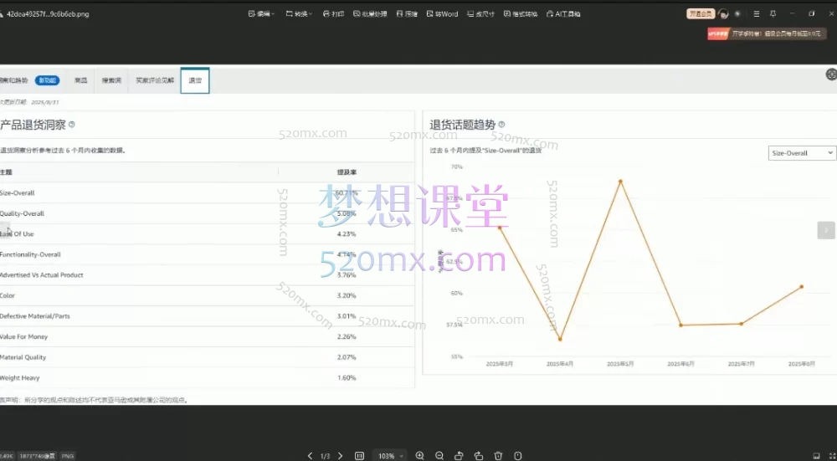Screen dimensions: 837x461
Task: Click the Functionality-Overall row
Action: [207, 254]
